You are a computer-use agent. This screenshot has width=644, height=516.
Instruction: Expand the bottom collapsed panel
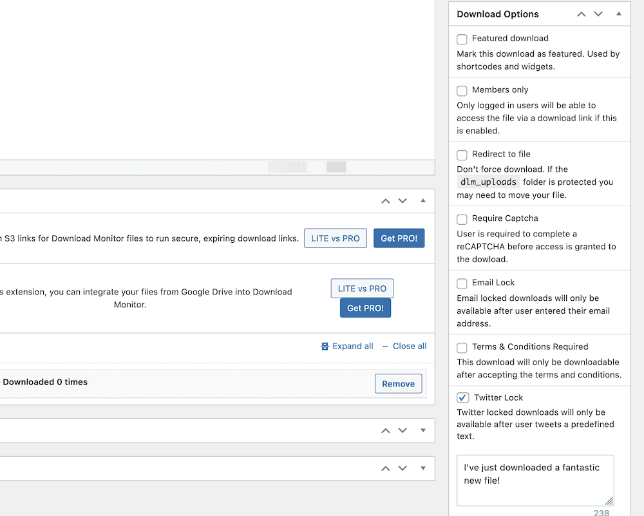coord(423,468)
